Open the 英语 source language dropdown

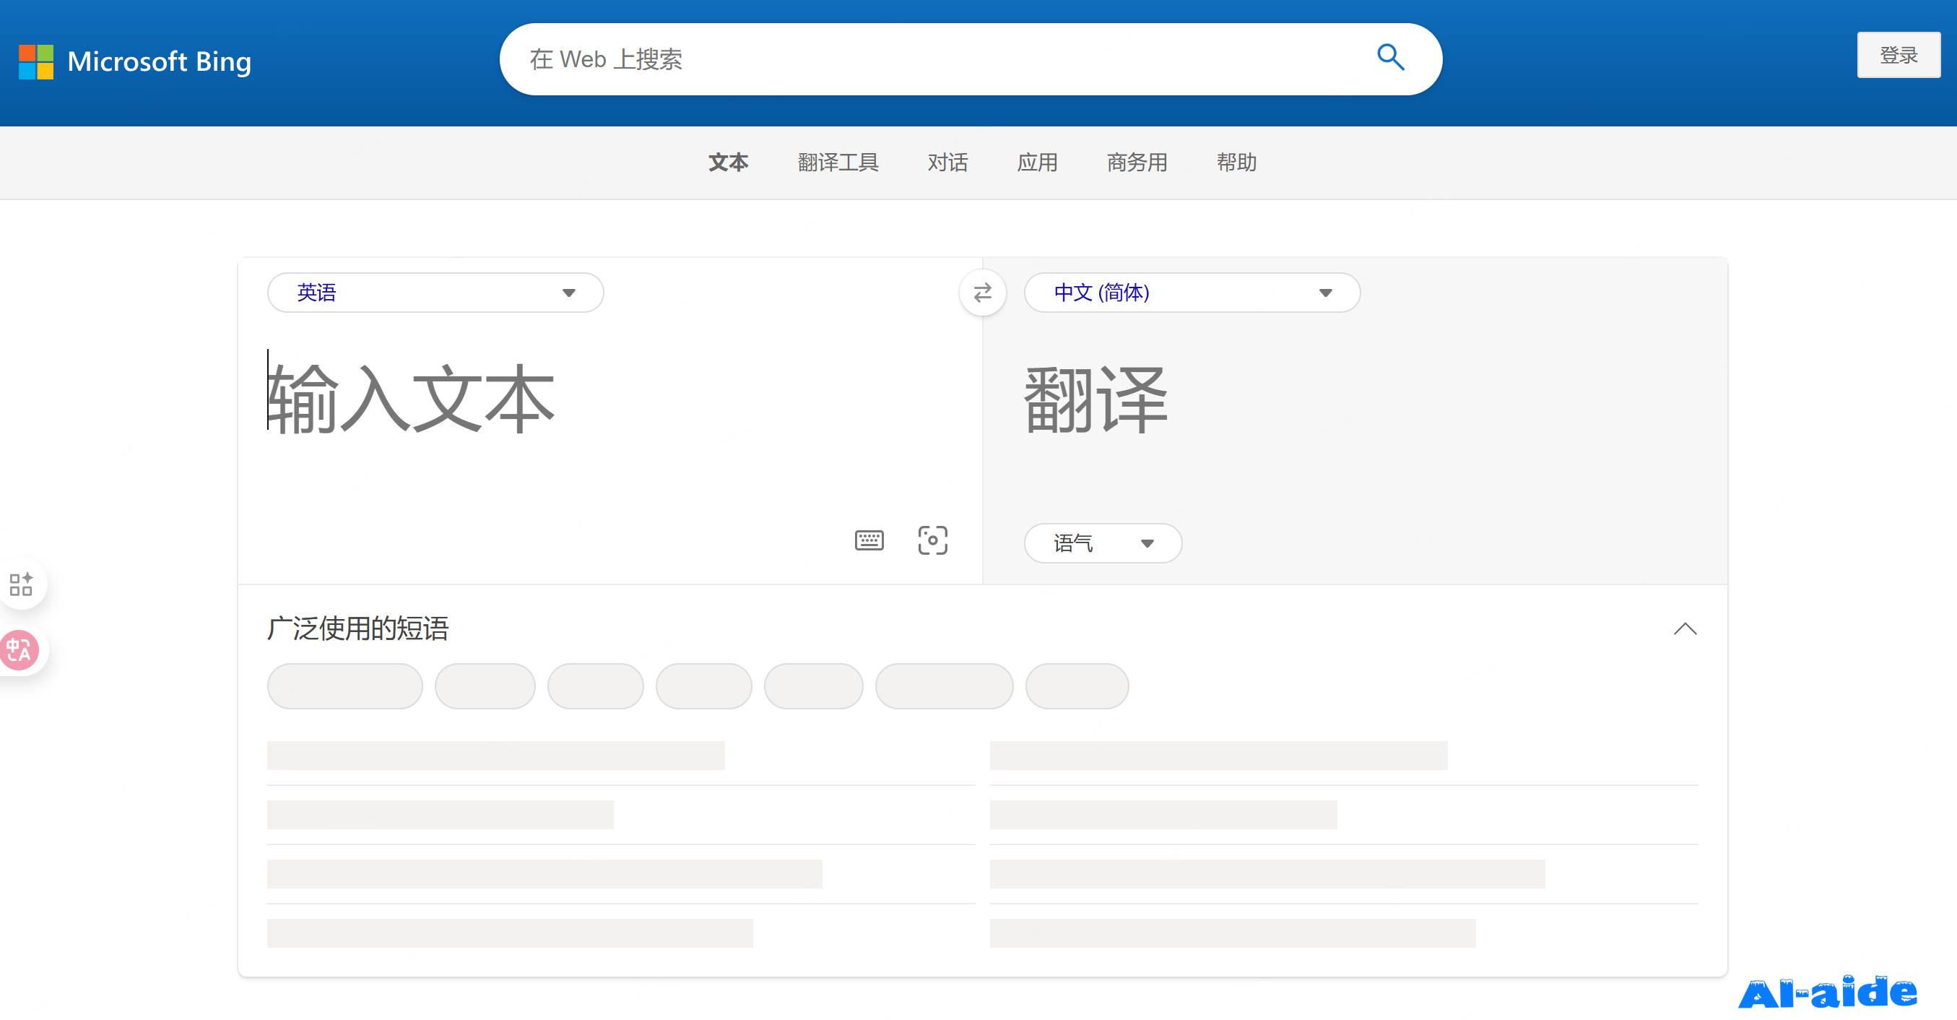[435, 293]
